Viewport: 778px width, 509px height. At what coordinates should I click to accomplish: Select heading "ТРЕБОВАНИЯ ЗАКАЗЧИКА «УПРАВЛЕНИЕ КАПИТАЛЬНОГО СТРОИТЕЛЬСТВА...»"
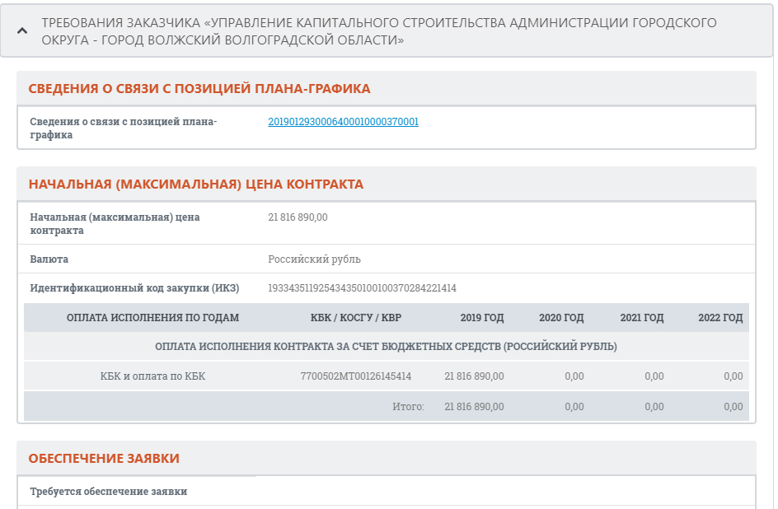coord(379,31)
